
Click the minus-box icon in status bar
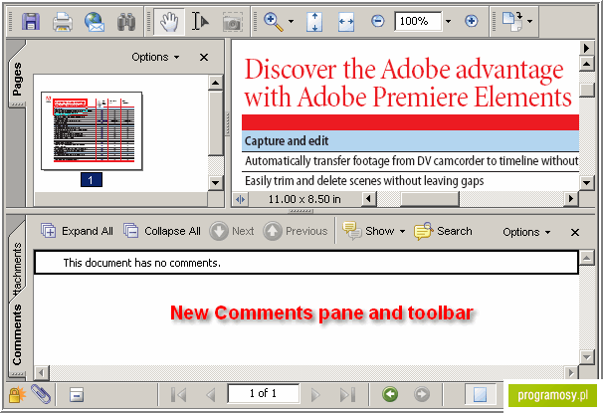[77, 394]
